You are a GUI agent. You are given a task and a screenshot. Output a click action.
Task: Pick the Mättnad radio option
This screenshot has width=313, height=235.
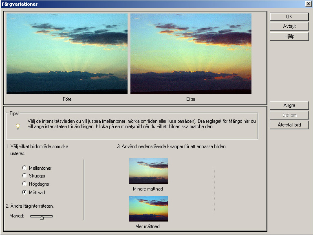(25, 192)
